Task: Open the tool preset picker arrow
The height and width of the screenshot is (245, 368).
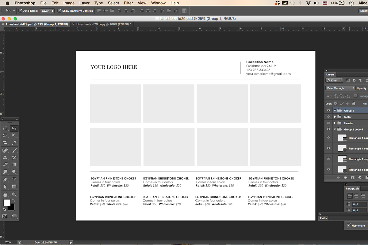Action: [x=14, y=11]
